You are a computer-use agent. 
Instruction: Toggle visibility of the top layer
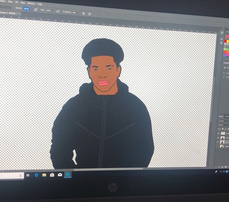[218, 134]
